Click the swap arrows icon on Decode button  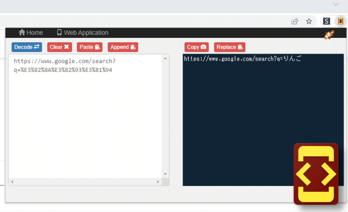click(36, 47)
